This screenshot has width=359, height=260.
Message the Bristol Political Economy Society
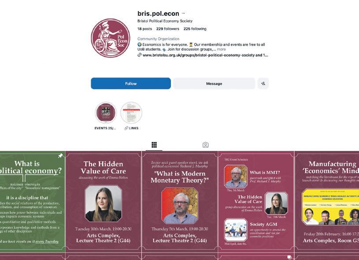pos(214,84)
